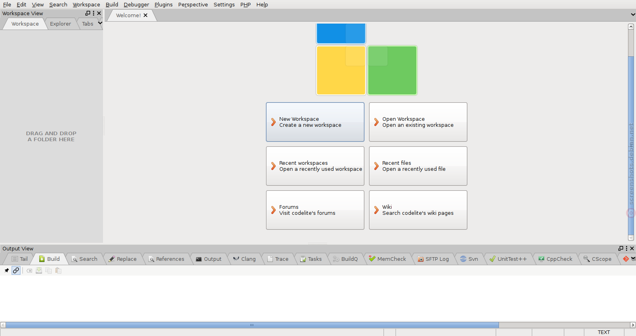
Task: Open the Settings menu
Action: click(x=224, y=4)
